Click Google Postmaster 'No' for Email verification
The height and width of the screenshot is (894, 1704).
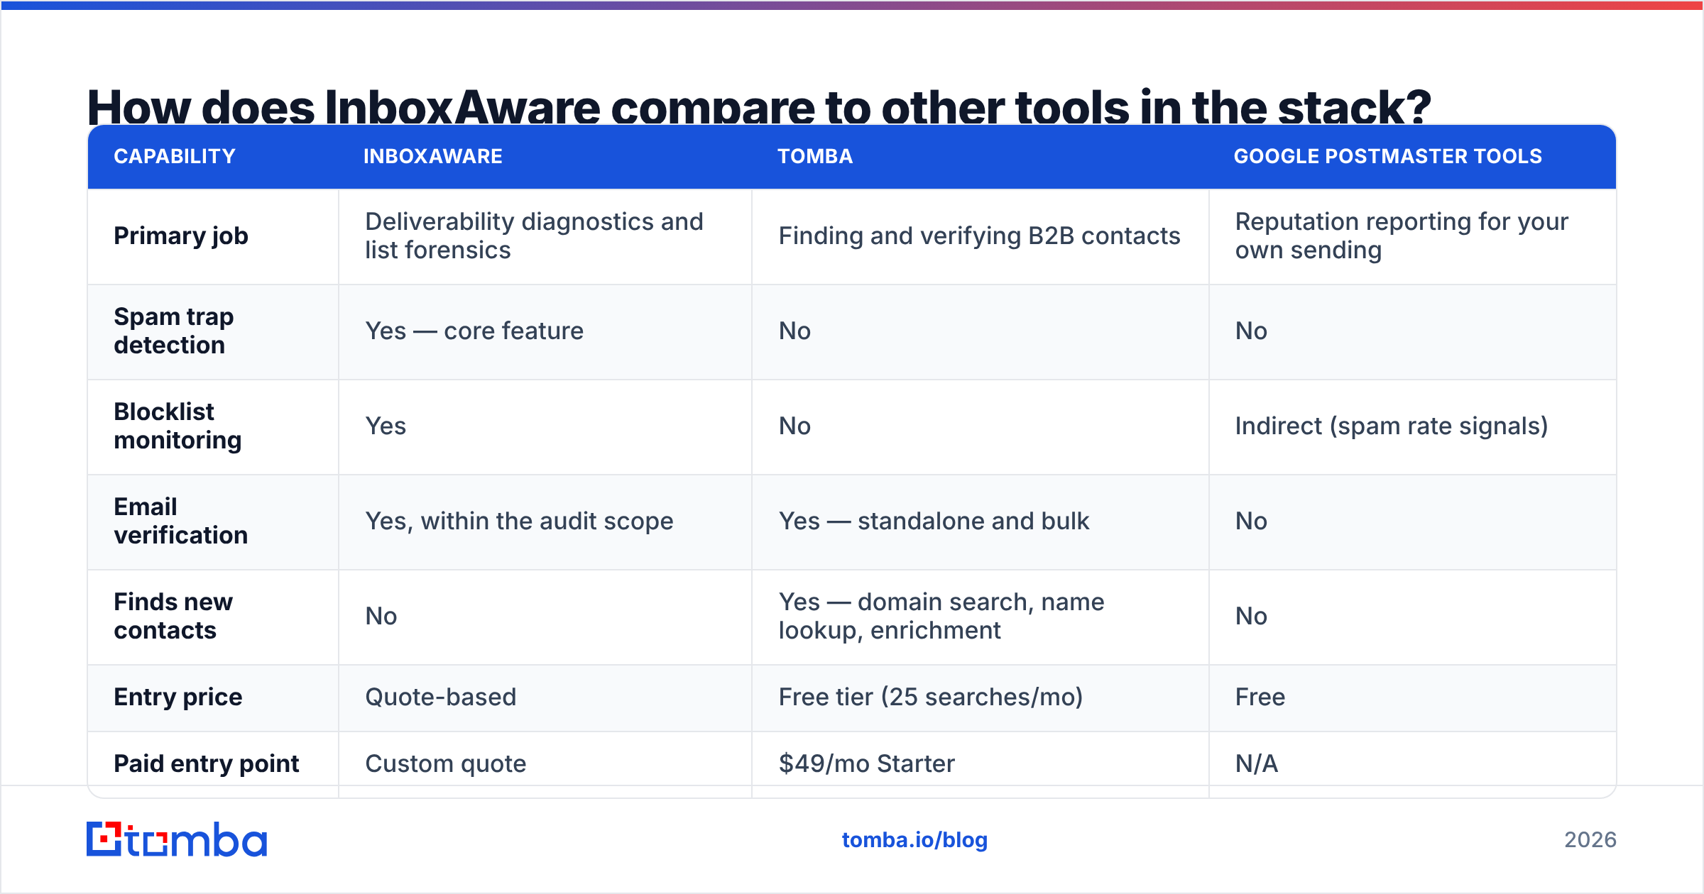click(1251, 521)
